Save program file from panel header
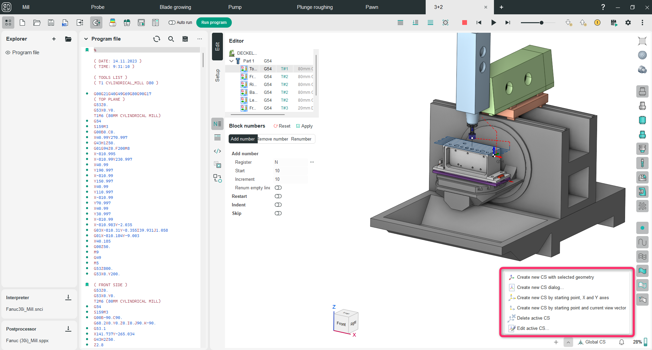Screen dimensions: 652x350 tap(185, 39)
